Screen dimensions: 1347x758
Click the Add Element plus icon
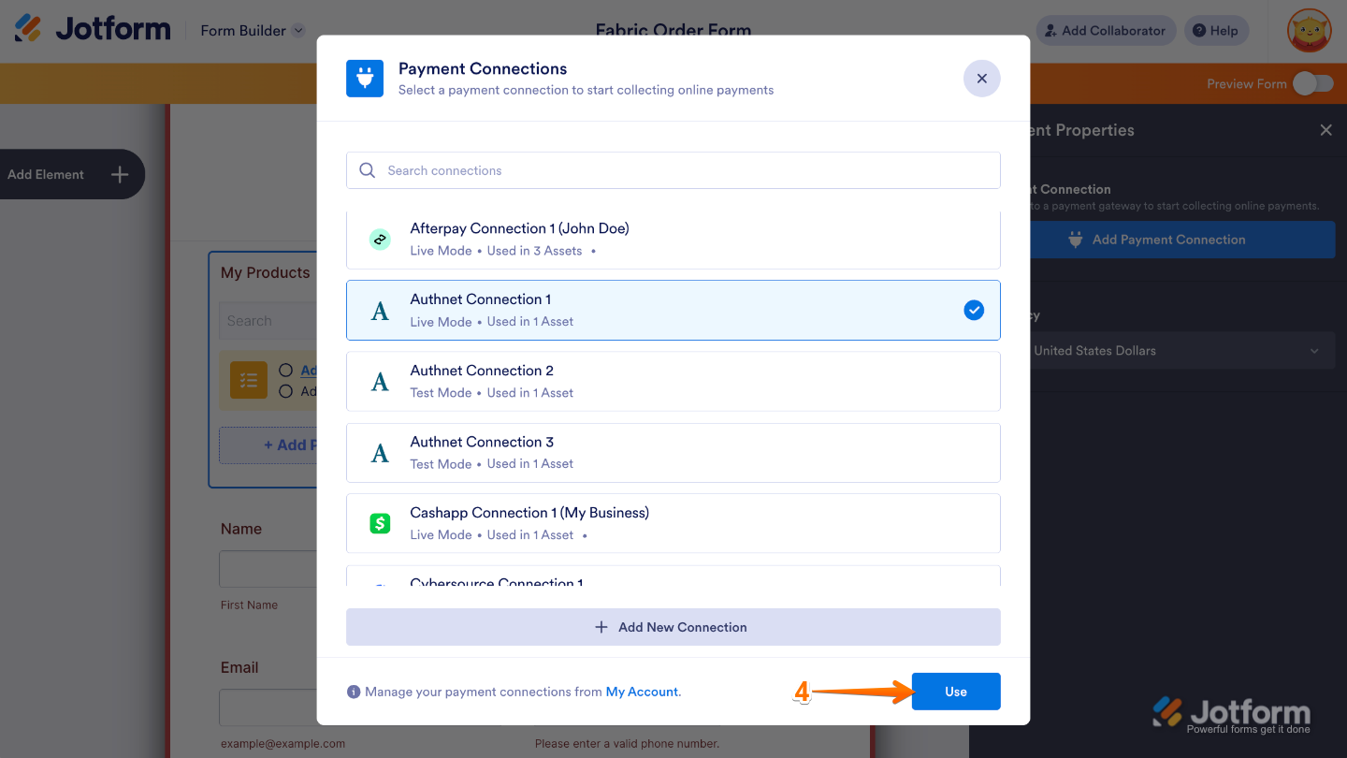click(x=119, y=174)
